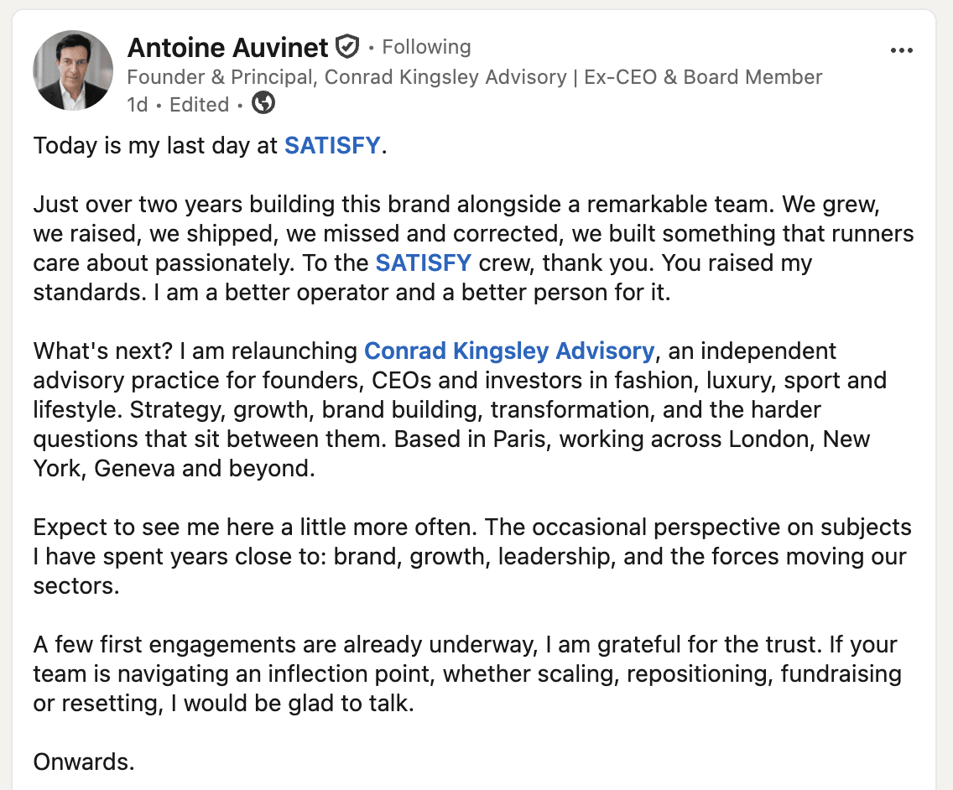This screenshot has height=790, width=953.
Task: Click the verified shield badge beside the name
Action: click(347, 48)
